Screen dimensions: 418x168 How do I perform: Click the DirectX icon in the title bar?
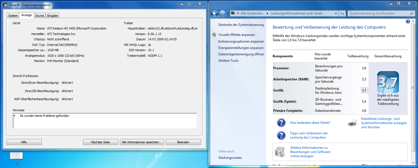click(x=5, y=5)
